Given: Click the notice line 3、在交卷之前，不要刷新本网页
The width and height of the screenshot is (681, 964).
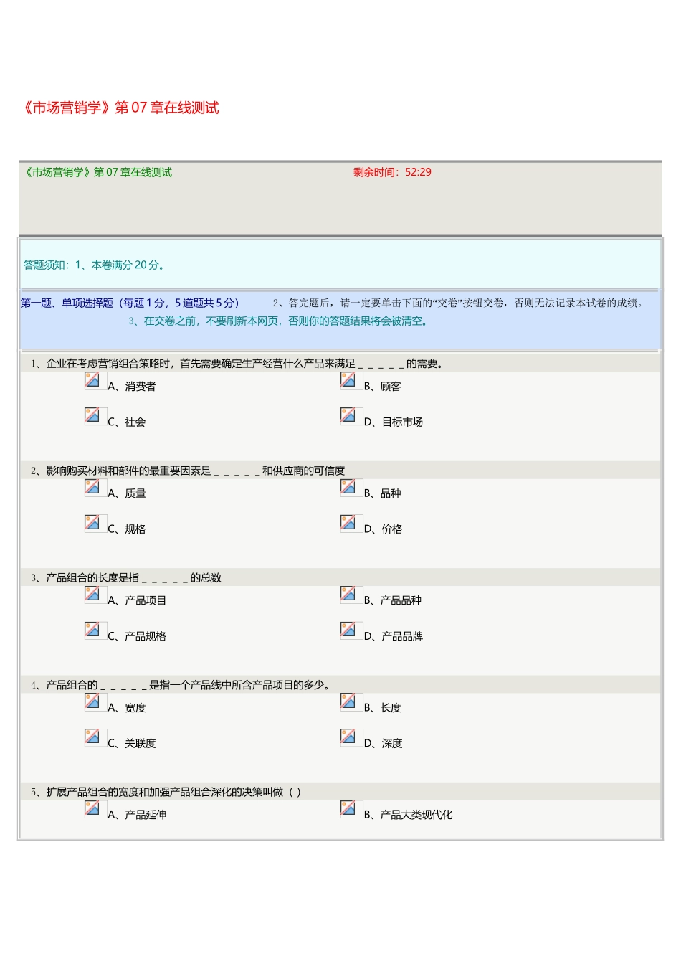Looking at the screenshot, I should 280,321.
